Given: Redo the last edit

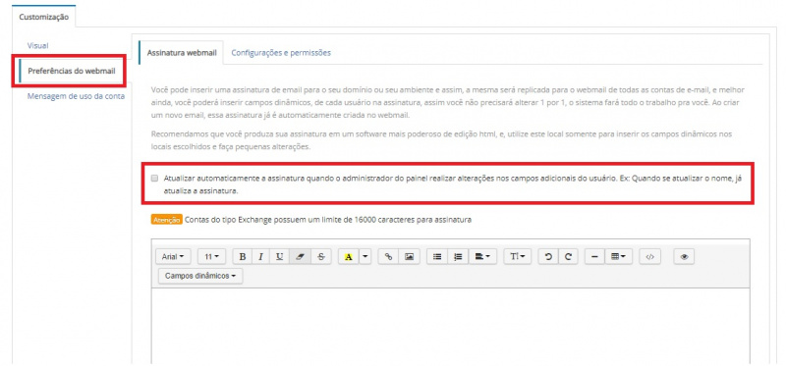Looking at the screenshot, I should pos(568,256).
